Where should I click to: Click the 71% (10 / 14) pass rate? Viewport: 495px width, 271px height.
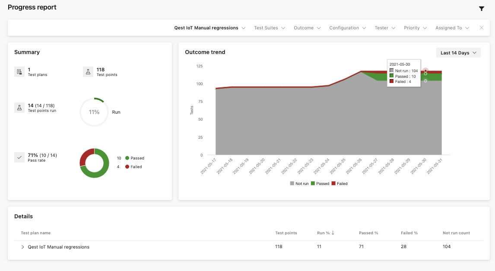tap(42, 155)
